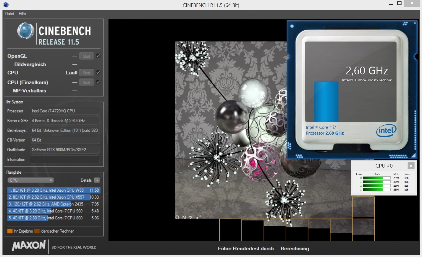Click the OpenGL label

point(17,56)
